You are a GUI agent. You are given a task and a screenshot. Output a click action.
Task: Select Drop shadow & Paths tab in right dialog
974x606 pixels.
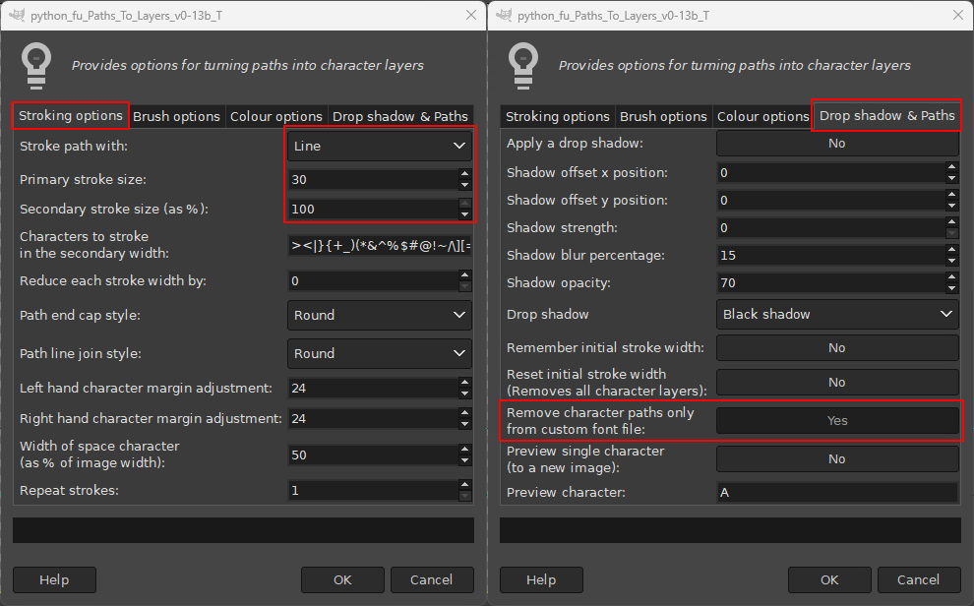[887, 115]
